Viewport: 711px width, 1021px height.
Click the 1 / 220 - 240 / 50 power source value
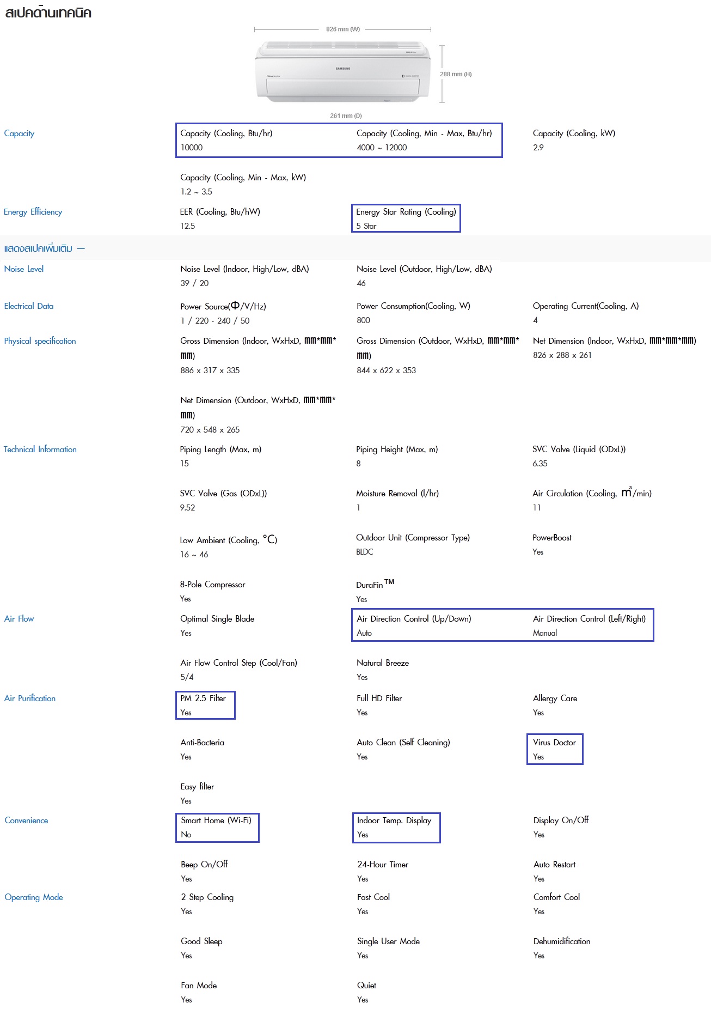[x=215, y=321]
